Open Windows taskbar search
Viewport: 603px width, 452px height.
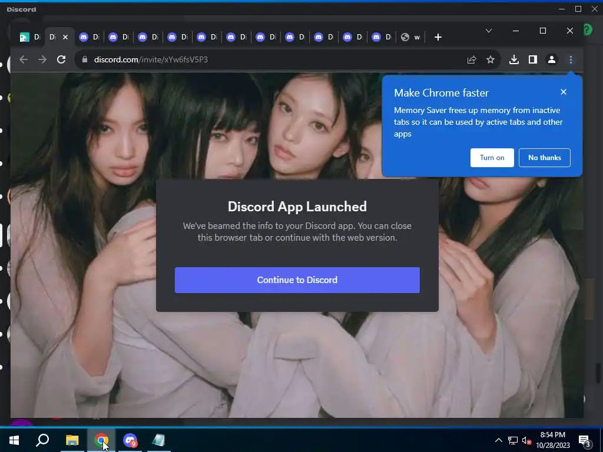coord(42,440)
